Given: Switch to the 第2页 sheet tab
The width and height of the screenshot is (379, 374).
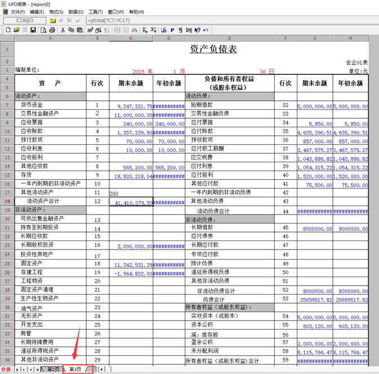Looking at the screenshot, I should [x=53, y=369].
